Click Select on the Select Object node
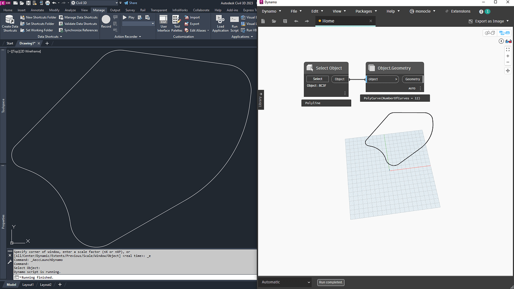The width and height of the screenshot is (514, 289). pyautogui.click(x=317, y=79)
